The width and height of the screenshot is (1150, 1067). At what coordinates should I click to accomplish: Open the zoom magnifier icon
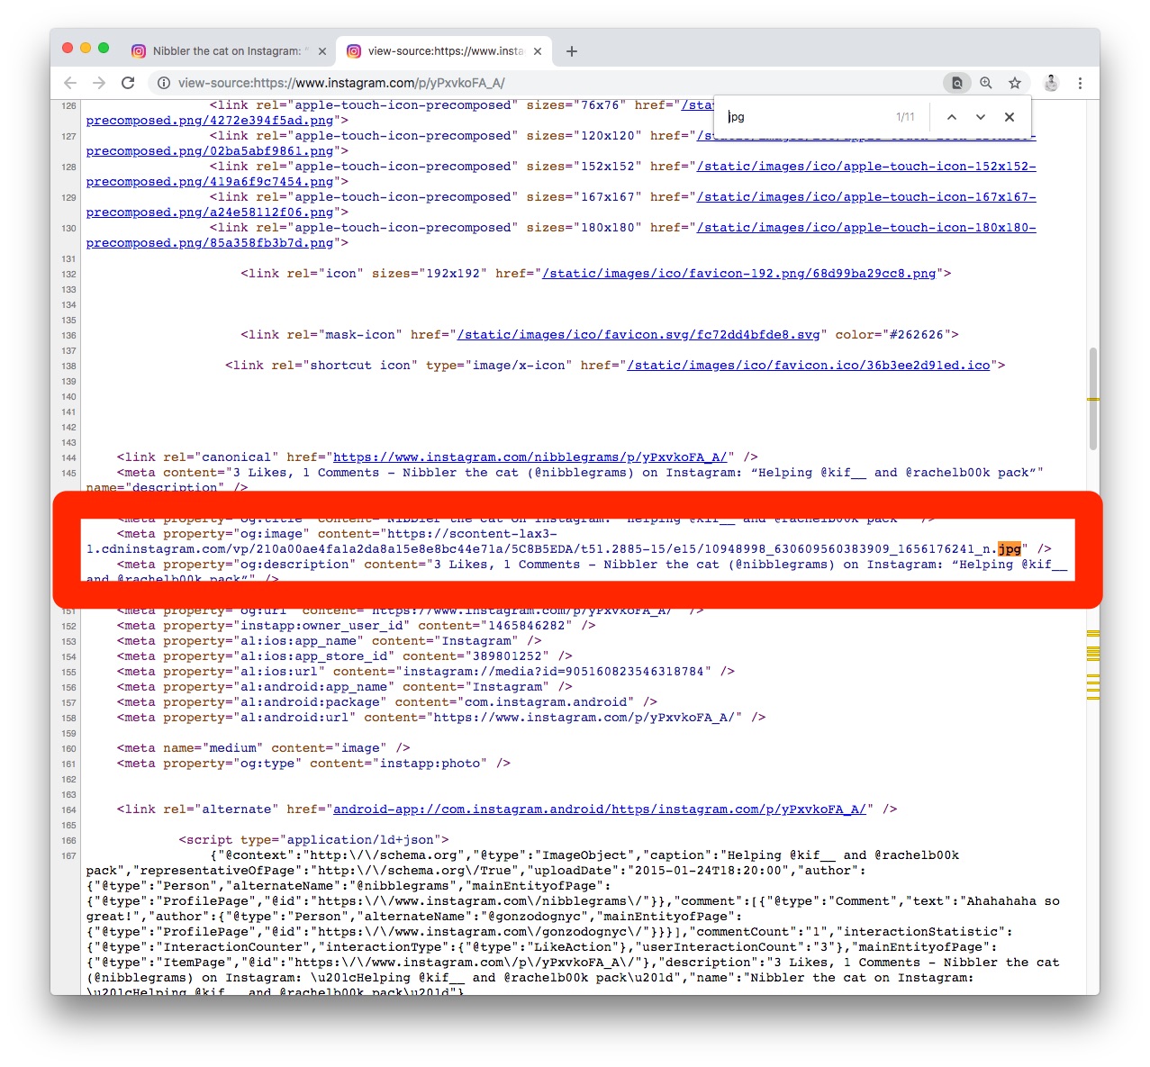click(x=986, y=83)
